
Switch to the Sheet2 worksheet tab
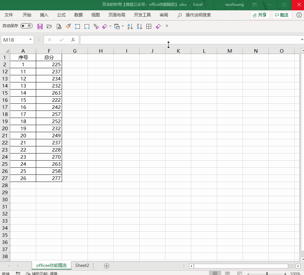[x=82, y=266]
